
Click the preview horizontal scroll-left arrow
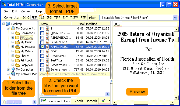pos(115,102)
